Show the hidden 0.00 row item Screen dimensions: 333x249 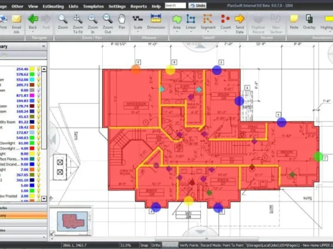click(38, 90)
